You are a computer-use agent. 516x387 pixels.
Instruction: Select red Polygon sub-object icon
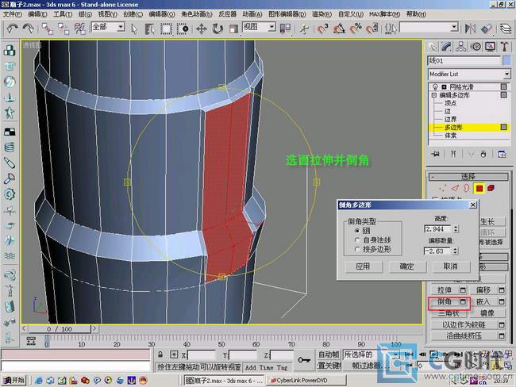(479, 189)
